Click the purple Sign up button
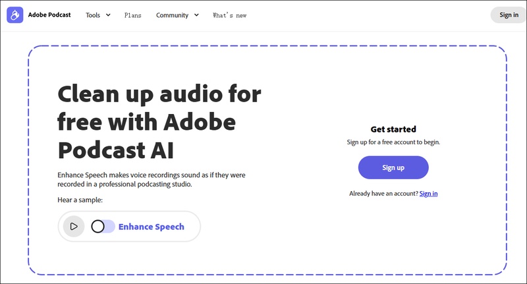The image size is (527, 284). [393, 167]
